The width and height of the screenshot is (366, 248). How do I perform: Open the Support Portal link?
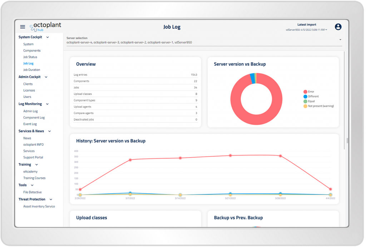pos(33,157)
